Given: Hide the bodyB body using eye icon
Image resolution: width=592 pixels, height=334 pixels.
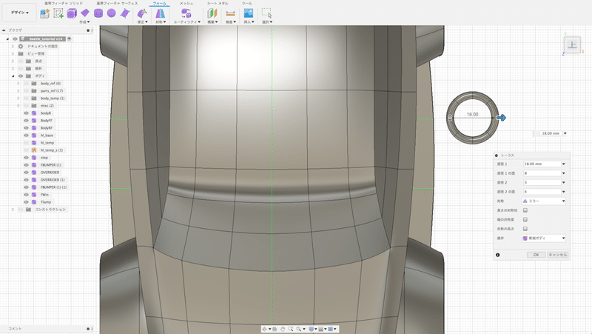Looking at the screenshot, I should (x=26, y=113).
